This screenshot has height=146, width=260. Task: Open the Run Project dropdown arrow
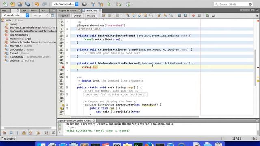113,4
